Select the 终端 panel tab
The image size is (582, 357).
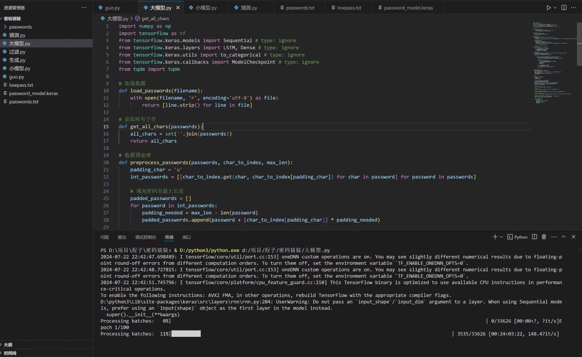[x=169, y=237]
